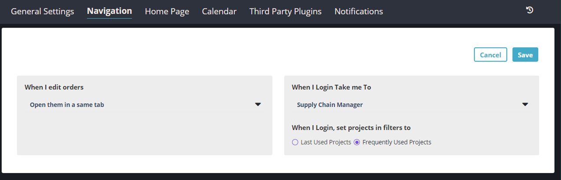Open the Notifications tab
The width and height of the screenshot is (561, 180).
359,11
